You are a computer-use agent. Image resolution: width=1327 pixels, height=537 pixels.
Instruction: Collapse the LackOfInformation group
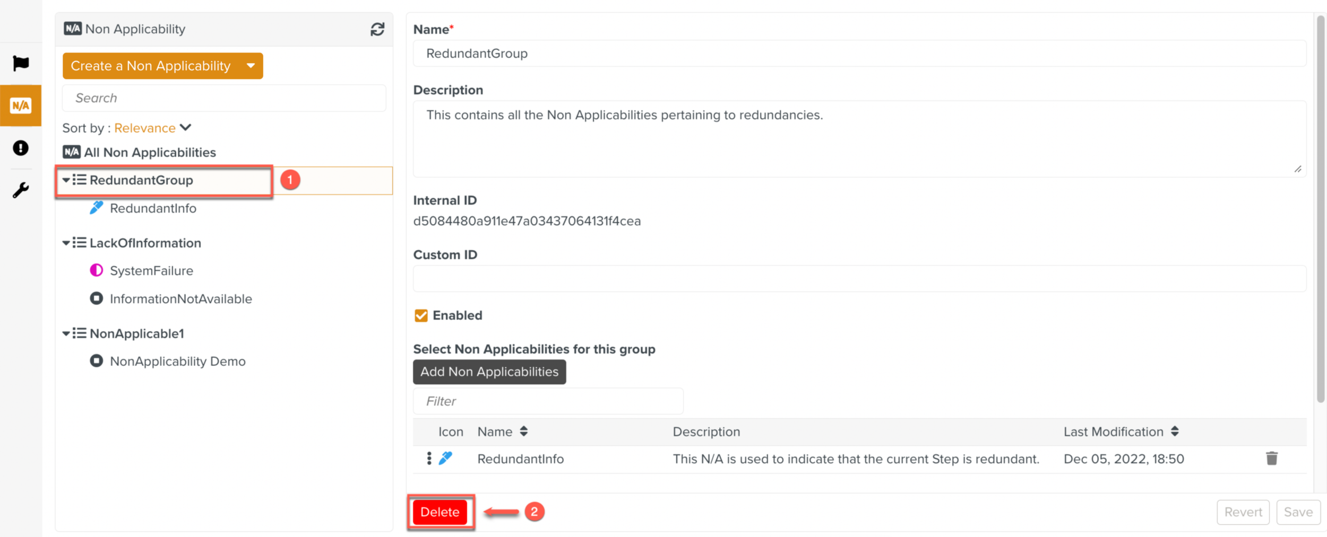pyautogui.click(x=66, y=243)
